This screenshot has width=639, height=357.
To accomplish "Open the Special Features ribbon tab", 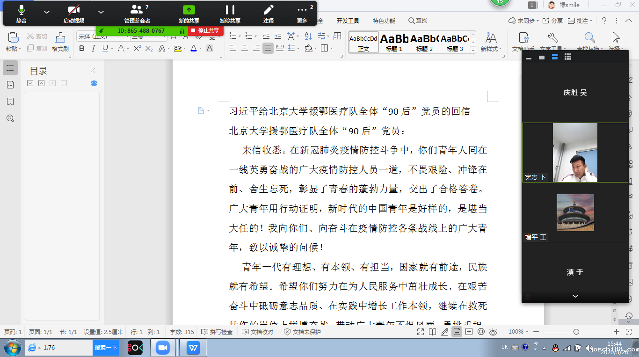I will tap(384, 21).
